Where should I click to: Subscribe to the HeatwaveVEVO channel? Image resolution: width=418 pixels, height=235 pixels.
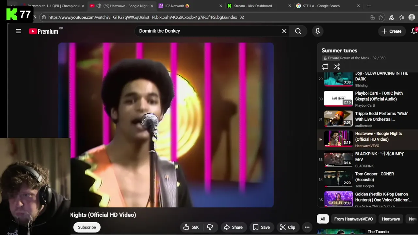click(87, 227)
